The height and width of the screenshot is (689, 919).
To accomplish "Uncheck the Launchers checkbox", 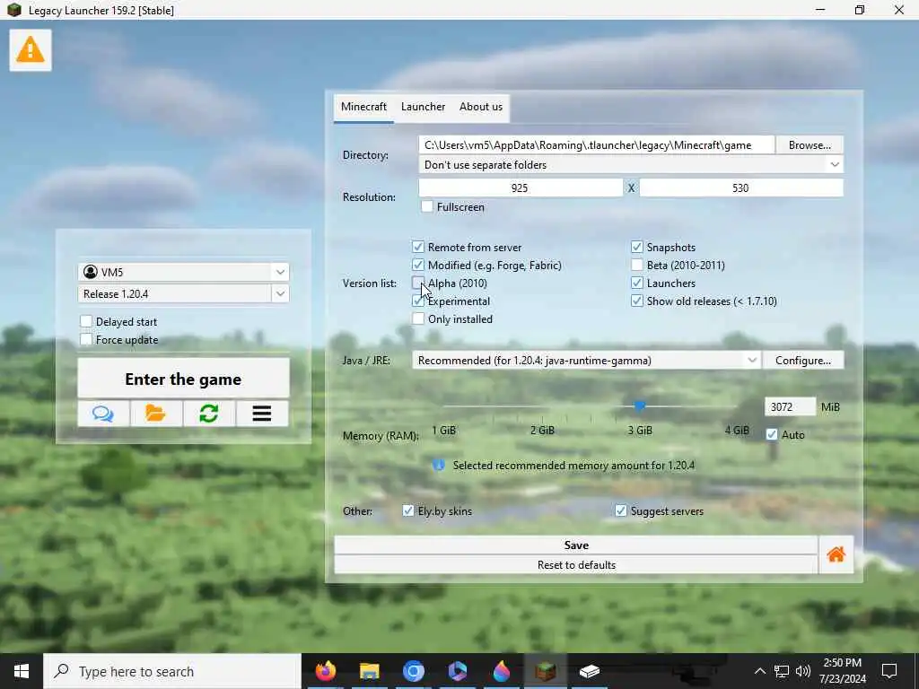I will click(636, 283).
